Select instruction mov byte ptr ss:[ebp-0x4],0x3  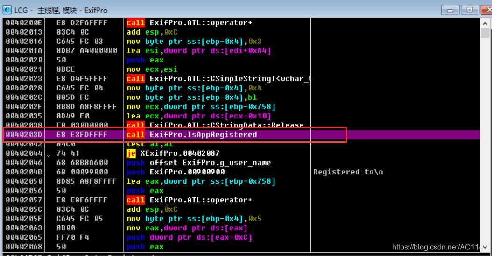194,42
